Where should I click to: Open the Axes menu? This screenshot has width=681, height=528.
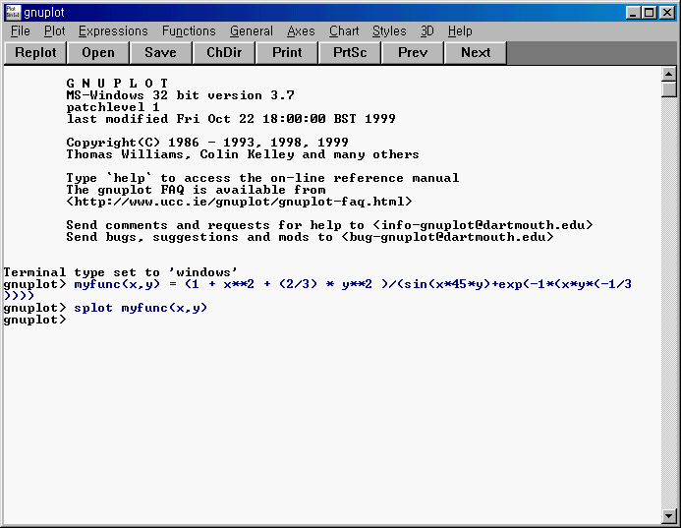point(301,31)
